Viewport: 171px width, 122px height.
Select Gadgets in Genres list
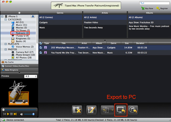[x=60, y=22]
